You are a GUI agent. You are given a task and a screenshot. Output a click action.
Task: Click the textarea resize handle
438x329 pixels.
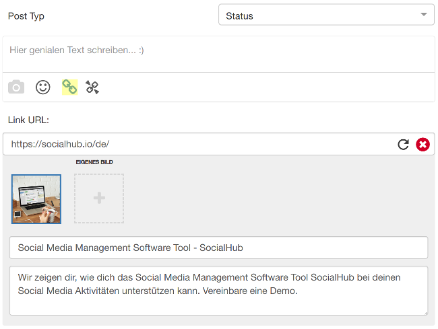coord(425,313)
